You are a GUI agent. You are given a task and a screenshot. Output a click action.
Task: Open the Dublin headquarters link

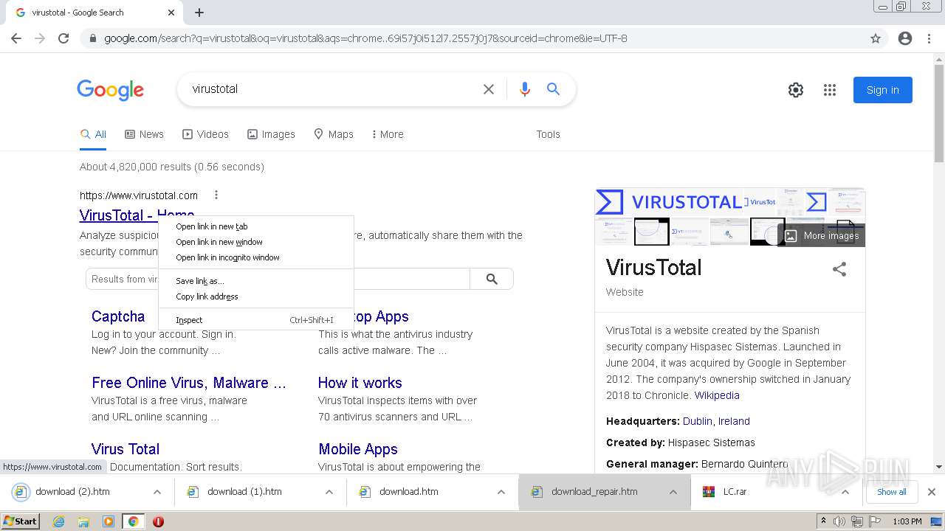pyautogui.click(x=698, y=421)
